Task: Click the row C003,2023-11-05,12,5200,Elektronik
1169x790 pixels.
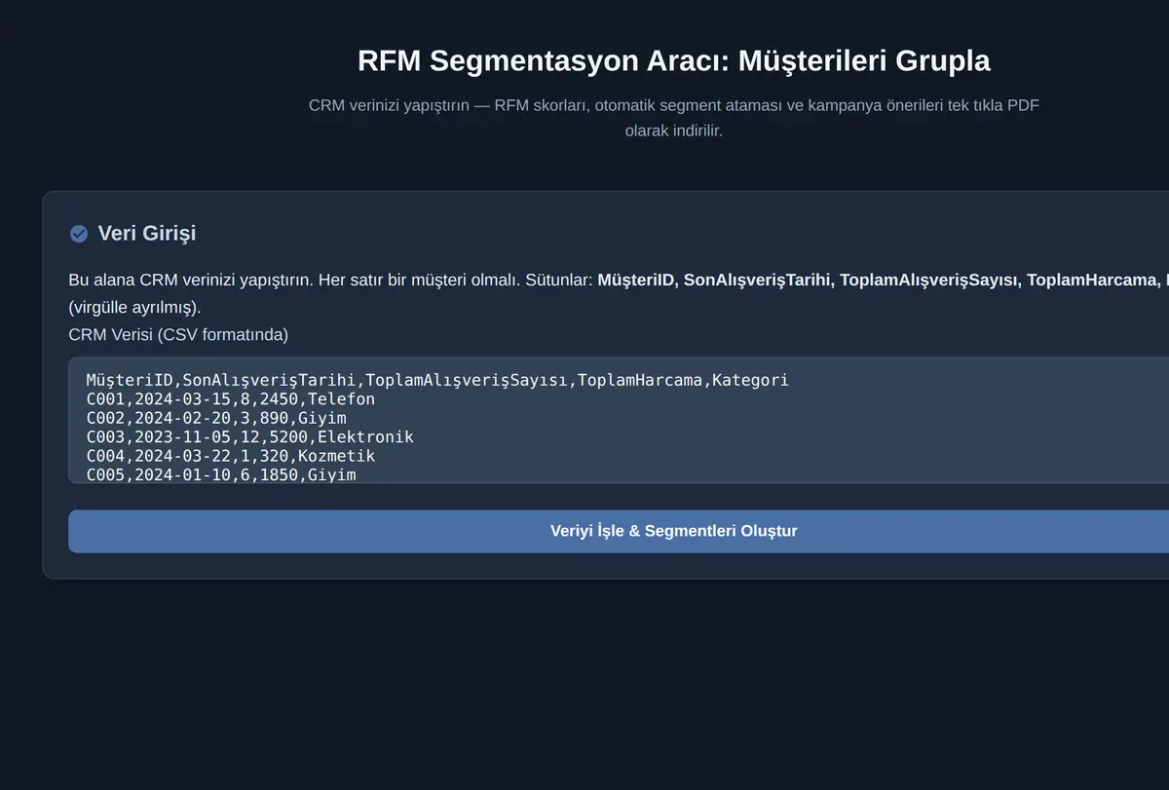Action: point(249,436)
